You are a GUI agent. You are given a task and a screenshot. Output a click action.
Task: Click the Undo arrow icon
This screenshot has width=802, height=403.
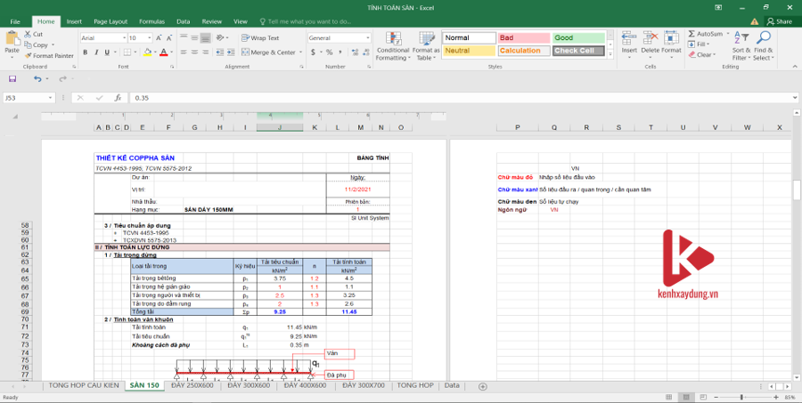click(x=37, y=78)
